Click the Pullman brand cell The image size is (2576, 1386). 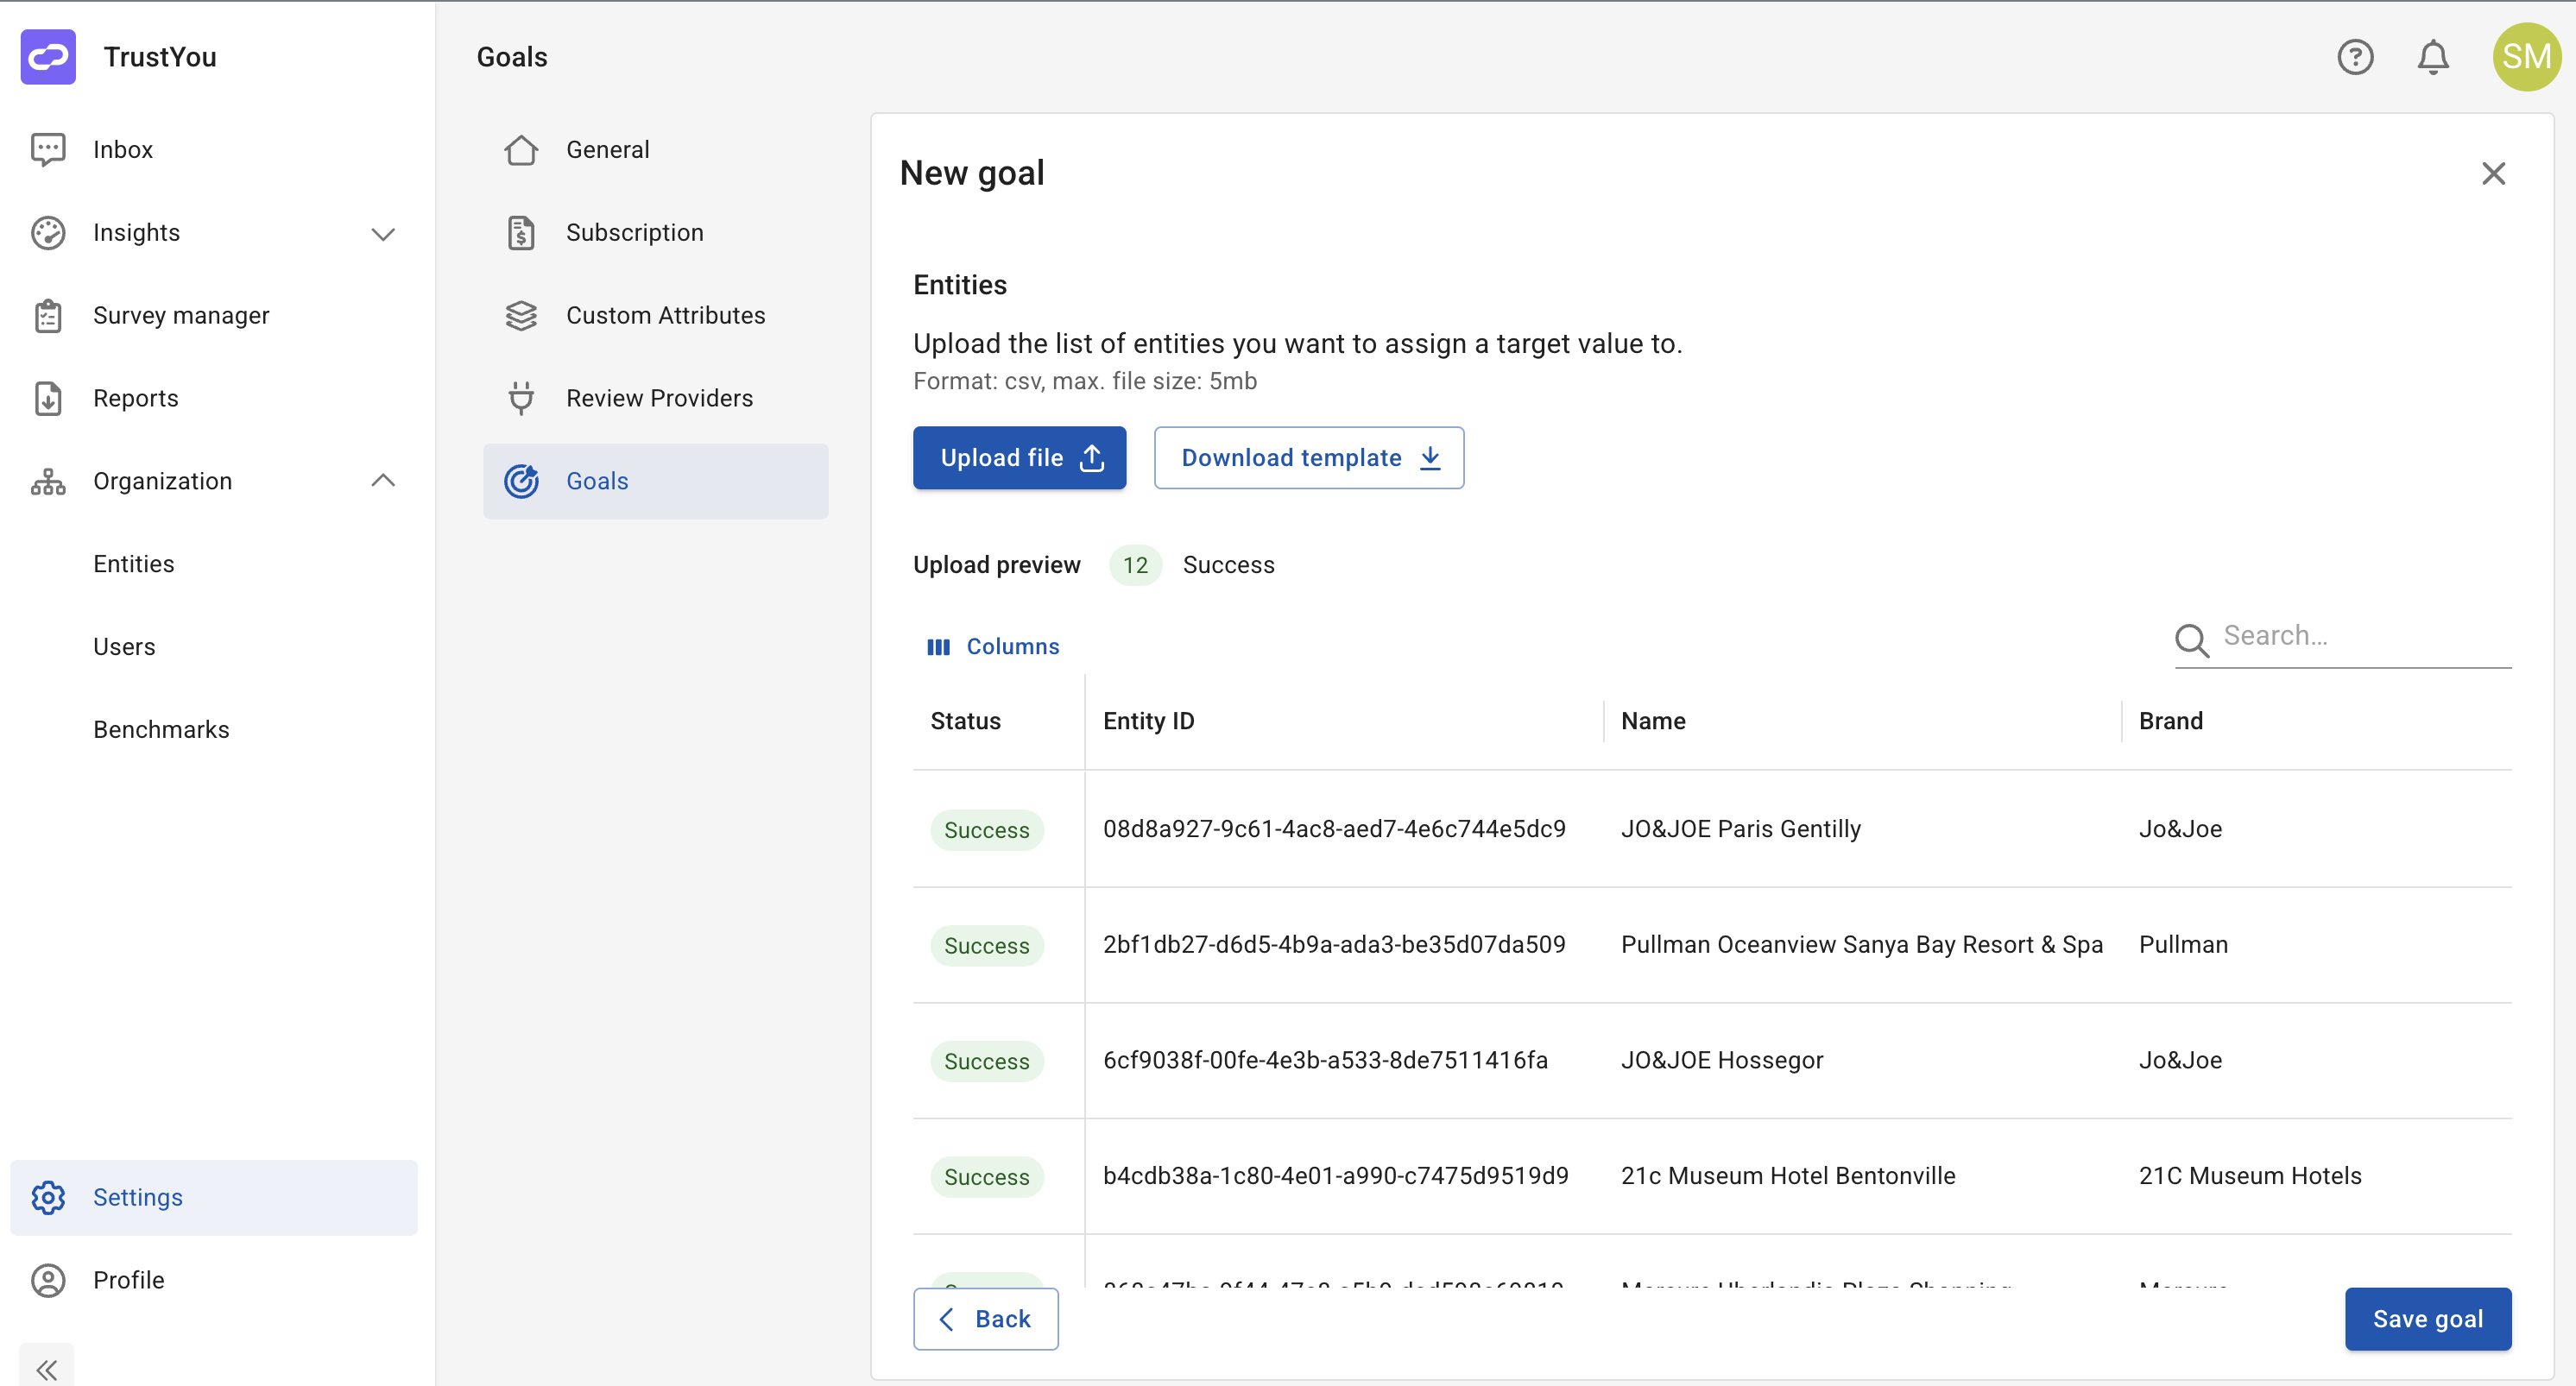(2183, 945)
